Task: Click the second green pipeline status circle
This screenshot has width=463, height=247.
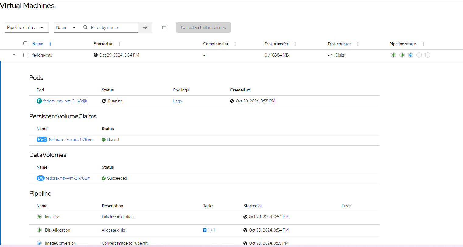Action: (x=402, y=55)
